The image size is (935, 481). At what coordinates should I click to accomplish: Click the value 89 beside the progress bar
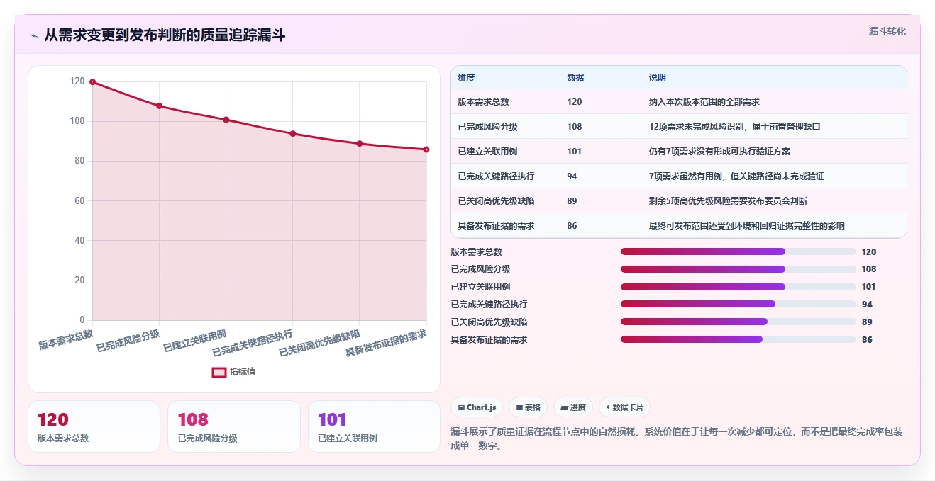pos(867,322)
